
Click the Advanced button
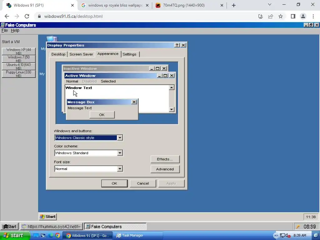coord(165,169)
